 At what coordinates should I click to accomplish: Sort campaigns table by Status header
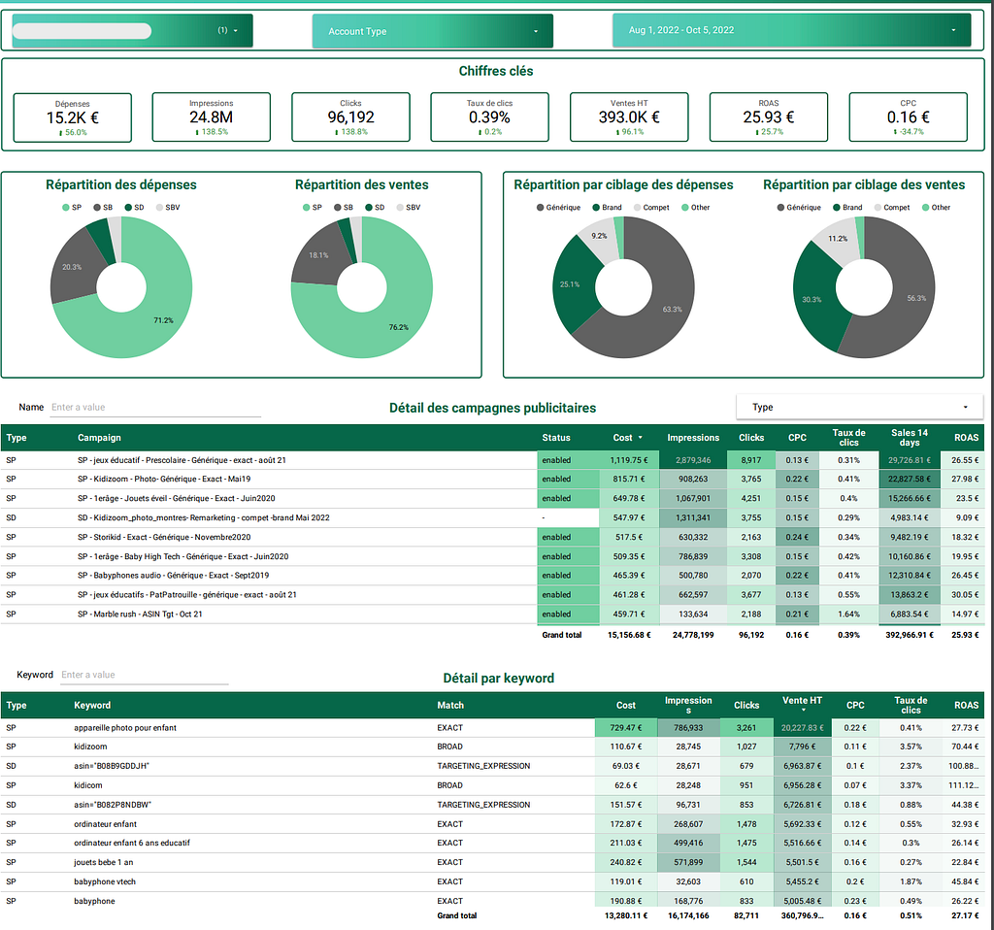tap(556, 438)
